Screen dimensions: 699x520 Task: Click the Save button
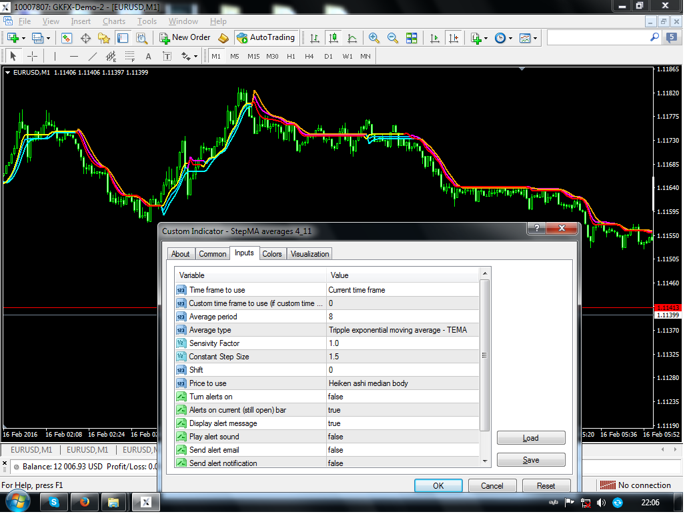pos(531,460)
